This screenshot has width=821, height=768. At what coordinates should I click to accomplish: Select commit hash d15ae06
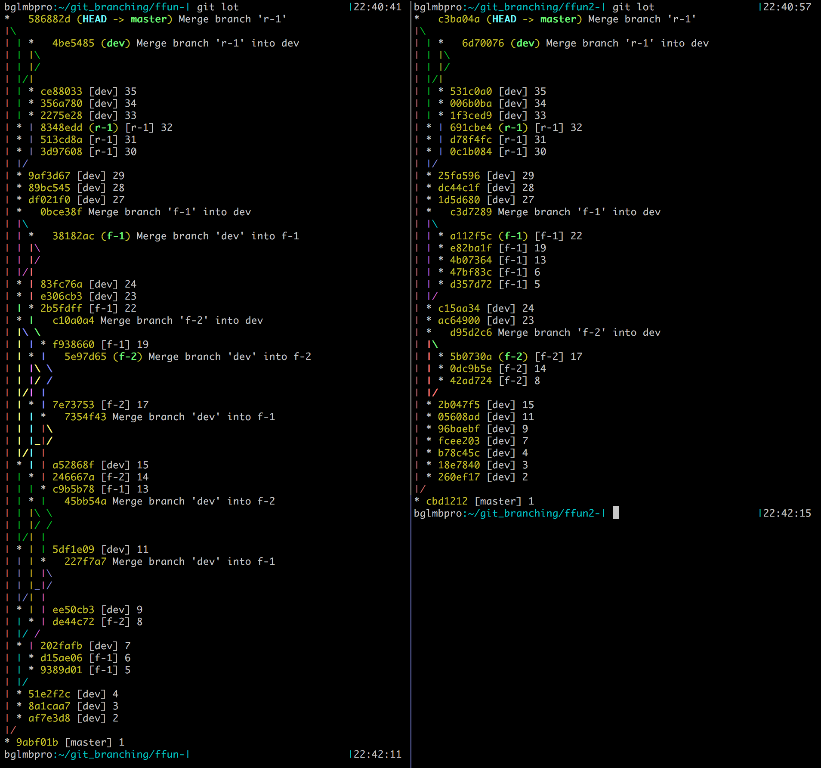(61, 658)
